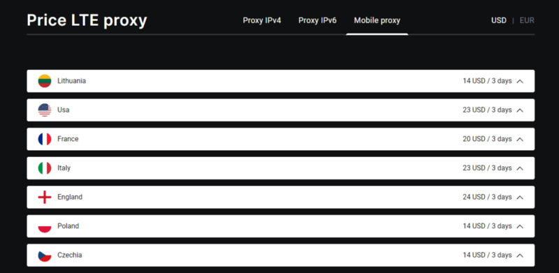Toggle the France row chevron
This screenshot has height=273, width=559.
click(520, 140)
